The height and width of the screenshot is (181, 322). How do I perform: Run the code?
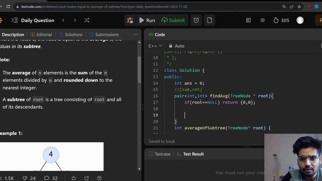point(147,20)
